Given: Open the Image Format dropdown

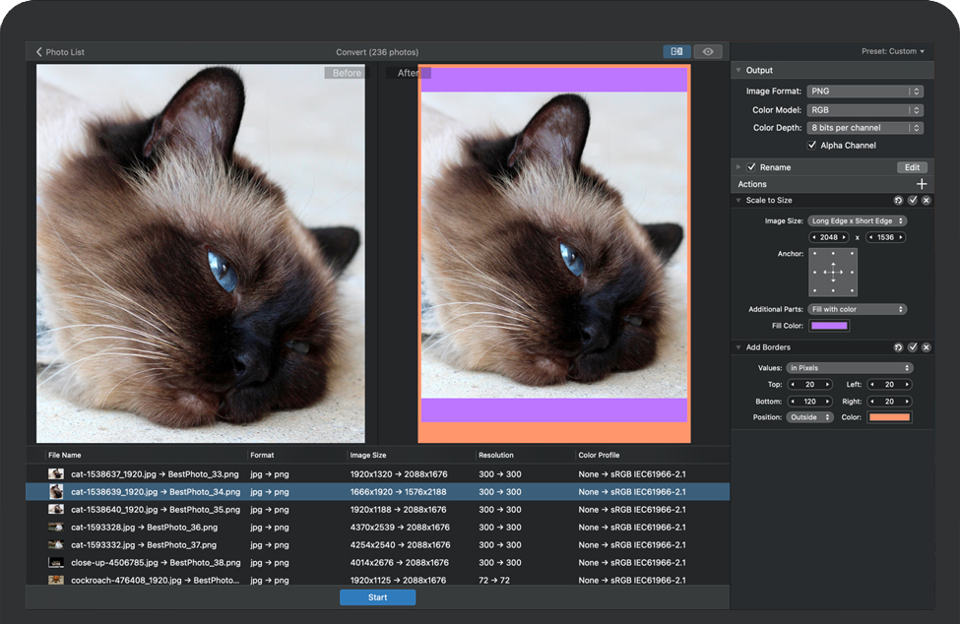Looking at the screenshot, I should (x=864, y=92).
